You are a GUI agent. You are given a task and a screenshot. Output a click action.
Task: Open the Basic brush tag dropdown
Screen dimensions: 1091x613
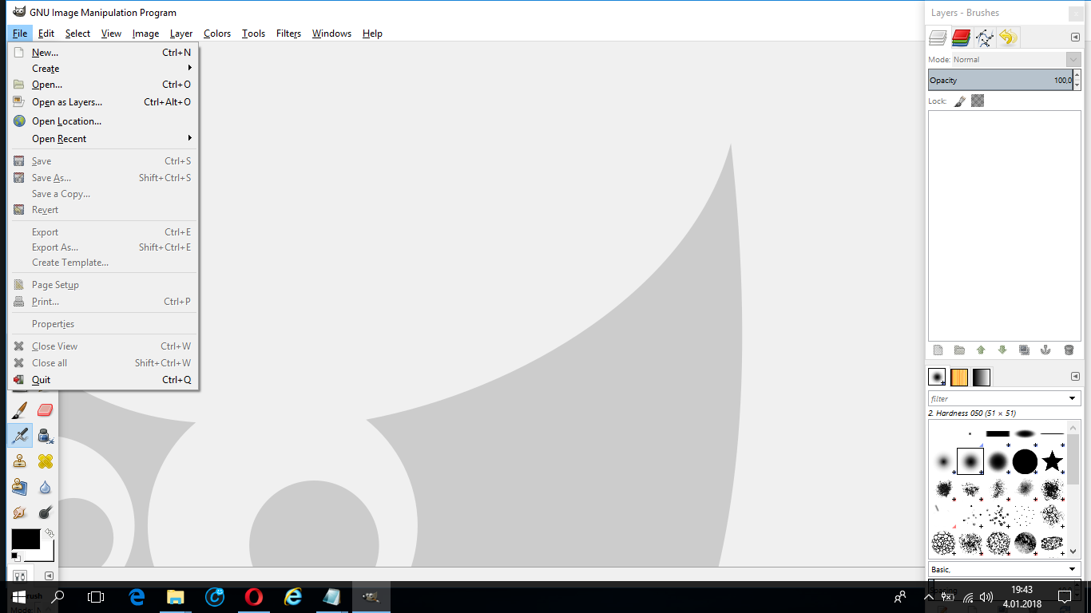tap(1005, 569)
